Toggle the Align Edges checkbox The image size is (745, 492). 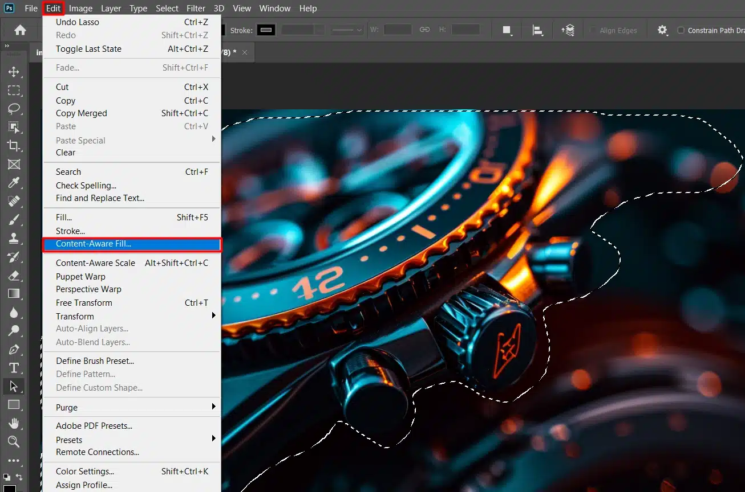point(593,30)
